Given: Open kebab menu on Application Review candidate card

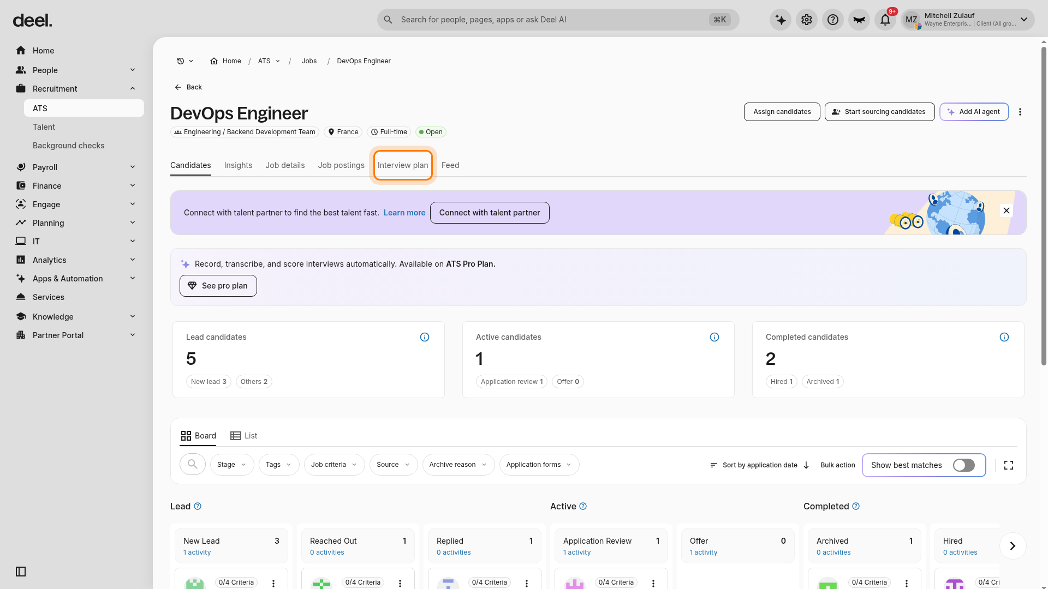Looking at the screenshot, I should [x=653, y=583].
